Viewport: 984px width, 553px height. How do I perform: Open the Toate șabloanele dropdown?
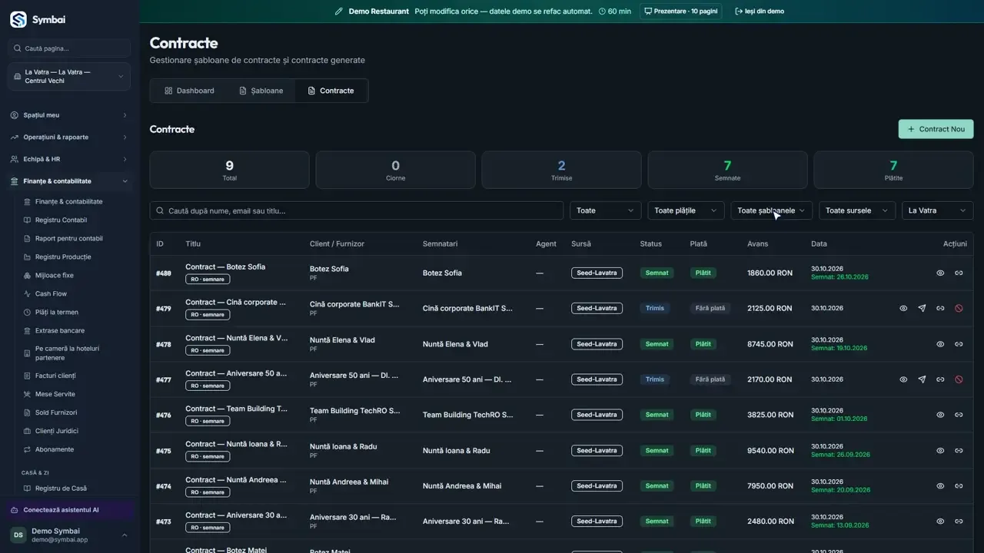(771, 210)
